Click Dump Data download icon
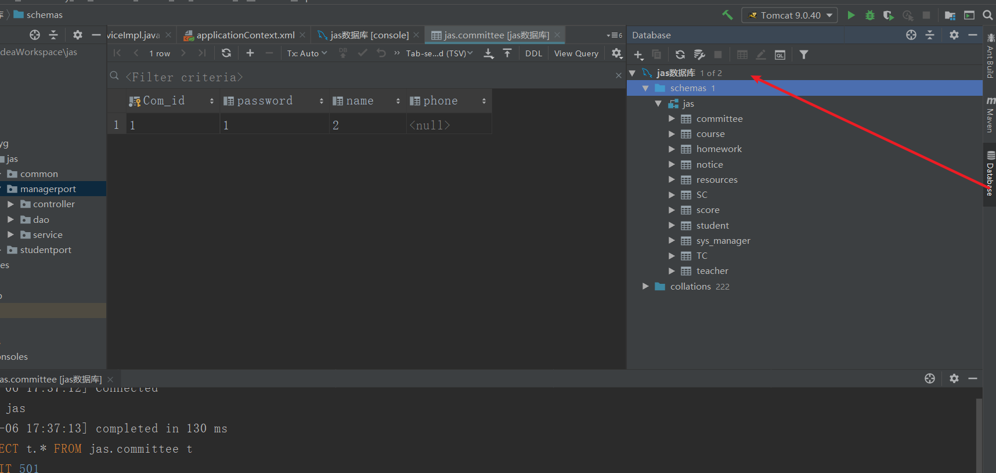Image resolution: width=996 pixels, height=473 pixels. pos(489,53)
